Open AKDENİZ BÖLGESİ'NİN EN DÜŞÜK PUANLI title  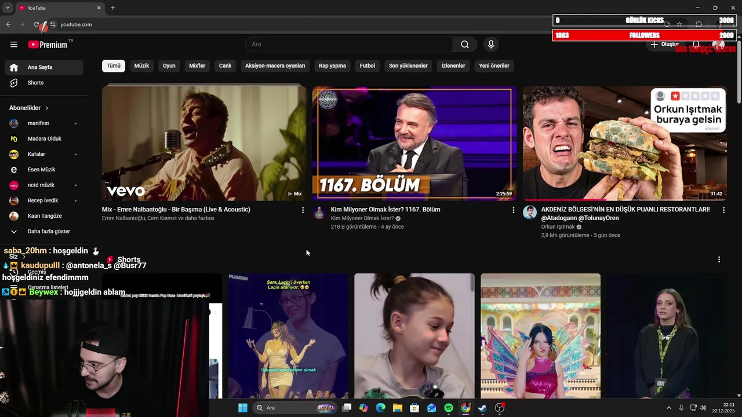[625, 214]
